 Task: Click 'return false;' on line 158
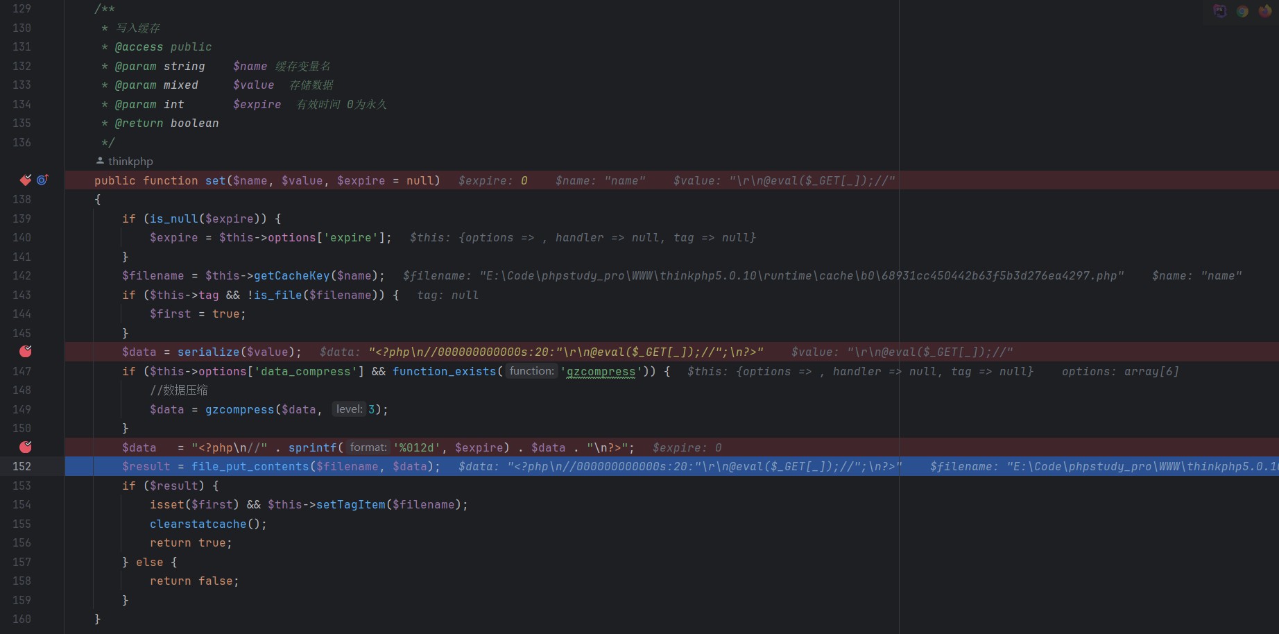pos(194,581)
